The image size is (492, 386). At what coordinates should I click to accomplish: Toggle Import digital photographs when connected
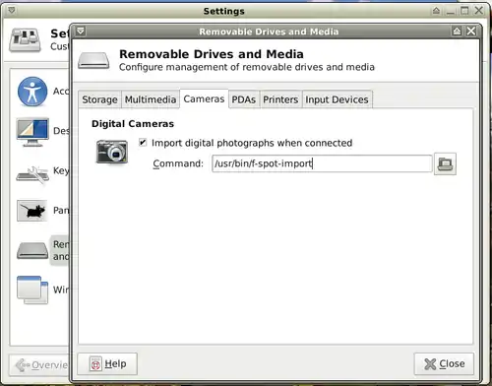click(x=143, y=143)
